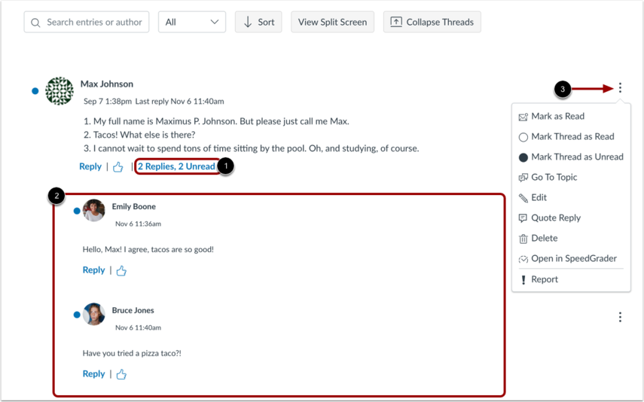
Task: Click Max Johnson's patterned avatar
Action: click(x=60, y=91)
